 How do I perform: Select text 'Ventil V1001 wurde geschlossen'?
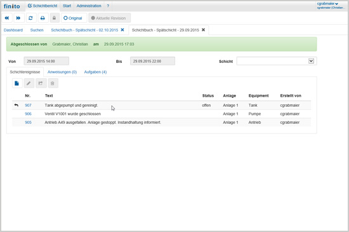pos(72,114)
